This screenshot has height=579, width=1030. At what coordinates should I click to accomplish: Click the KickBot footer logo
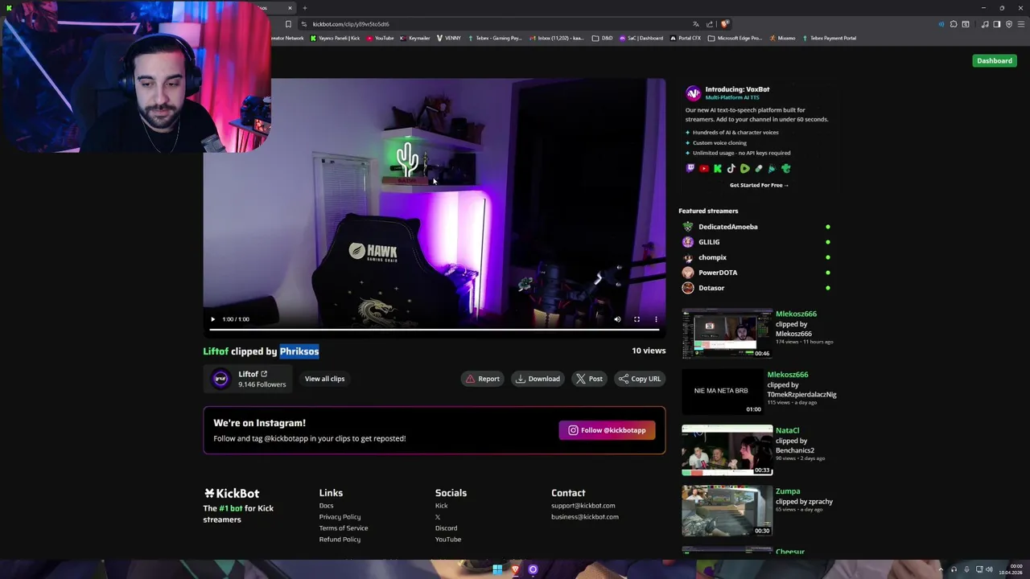coord(232,493)
